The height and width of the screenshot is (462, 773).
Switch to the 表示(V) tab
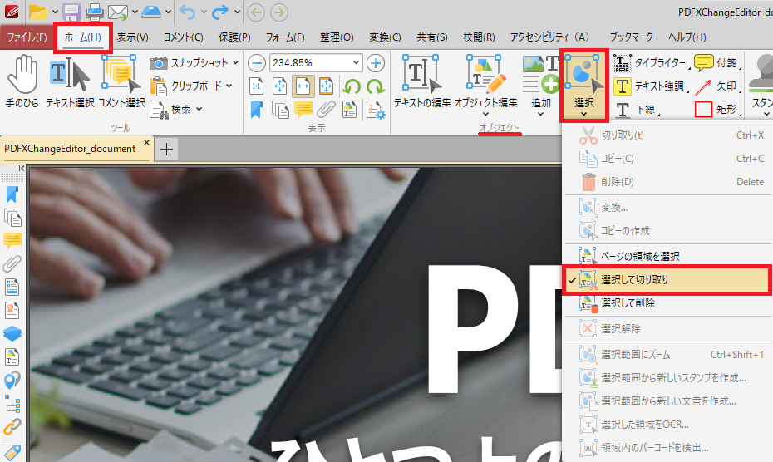click(x=132, y=37)
